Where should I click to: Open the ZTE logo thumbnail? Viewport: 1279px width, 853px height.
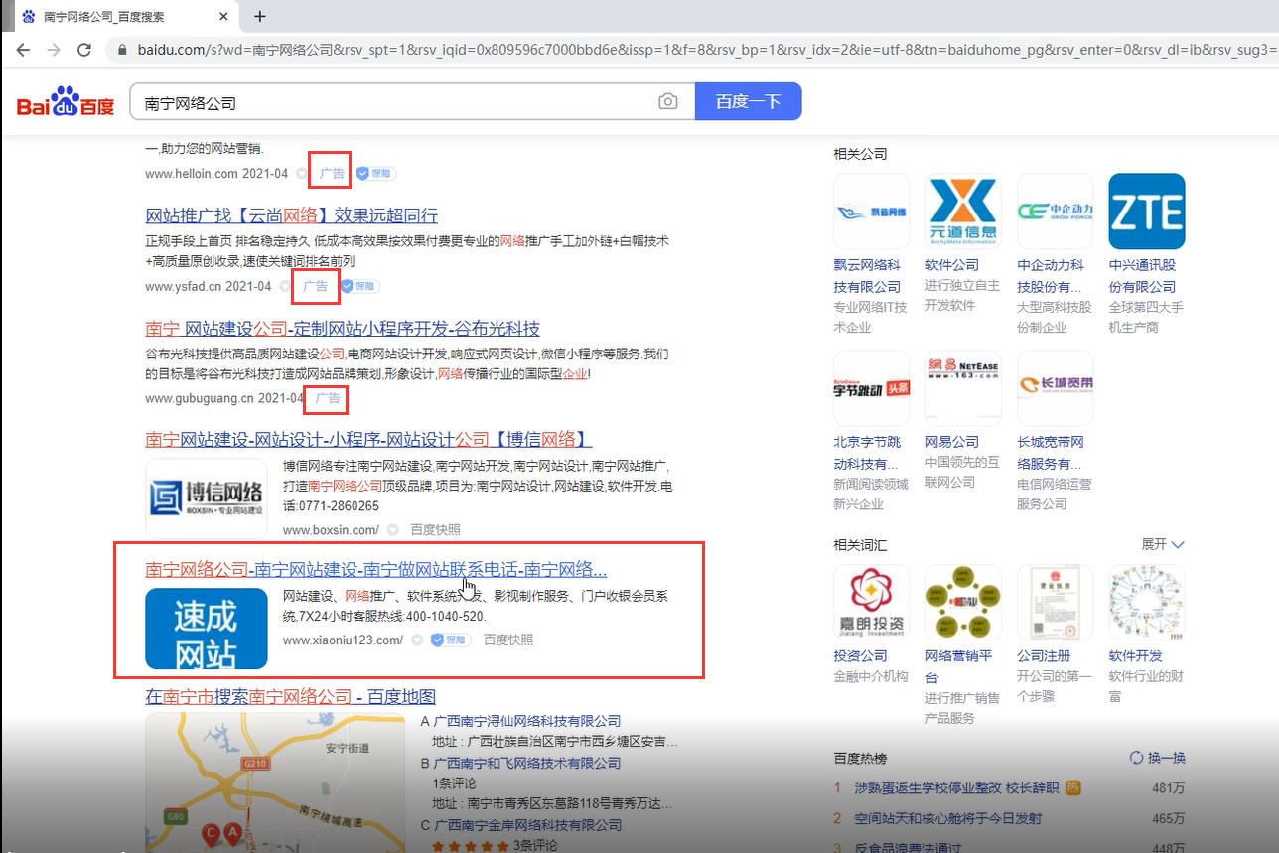[1147, 212]
